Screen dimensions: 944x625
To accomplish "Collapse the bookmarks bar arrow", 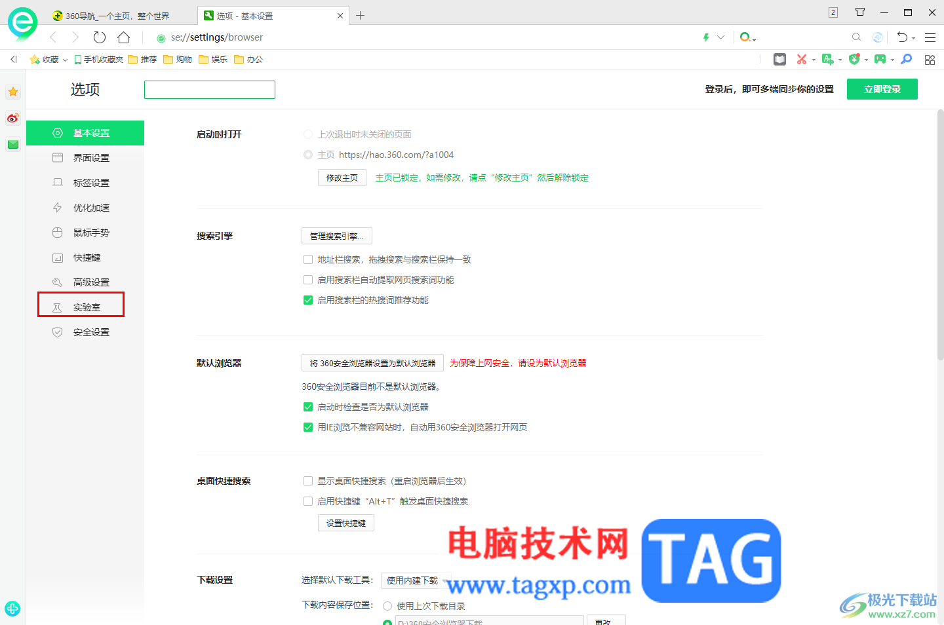I will point(14,60).
